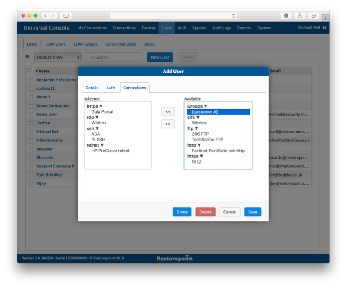The image size is (347, 288).
Task: Collapse the rdp group in Selected list
Action: click(x=97, y=117)
